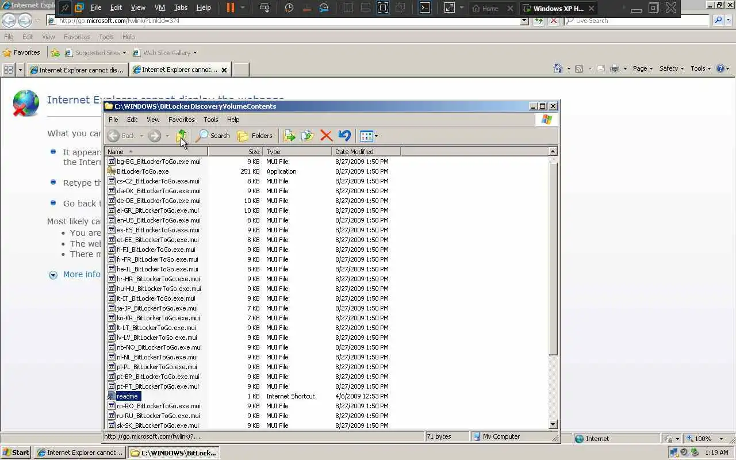Click the Explorer Forward arrow button
The width and height of the screenshot is (736, 460).
[x=154, y=136]
